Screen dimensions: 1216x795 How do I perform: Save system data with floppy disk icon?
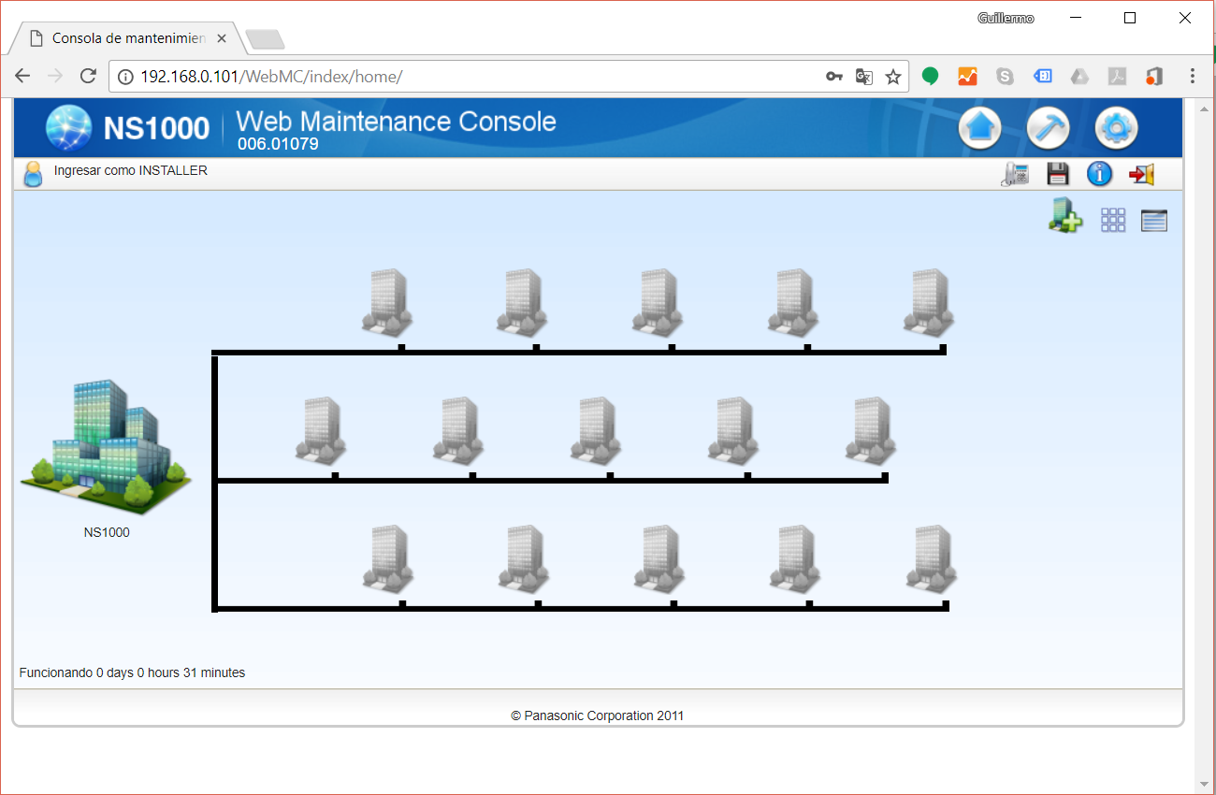pos(1057,174)
